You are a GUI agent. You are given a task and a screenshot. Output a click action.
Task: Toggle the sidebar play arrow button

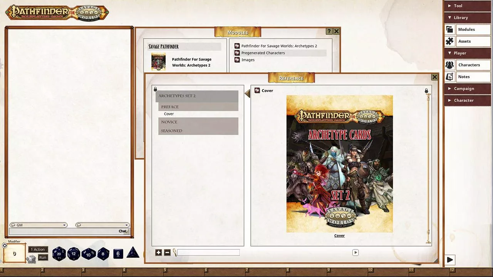click(x=450, y=260)
